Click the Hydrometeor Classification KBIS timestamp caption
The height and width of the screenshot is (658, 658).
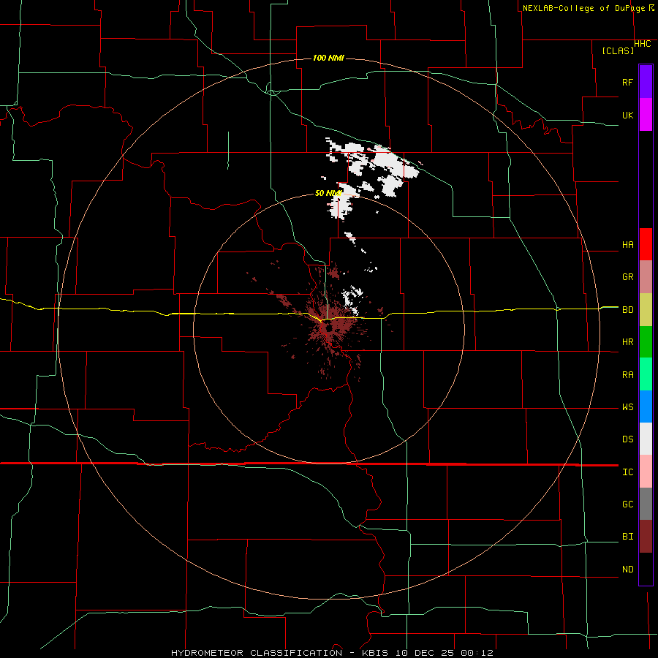[332, 653]
